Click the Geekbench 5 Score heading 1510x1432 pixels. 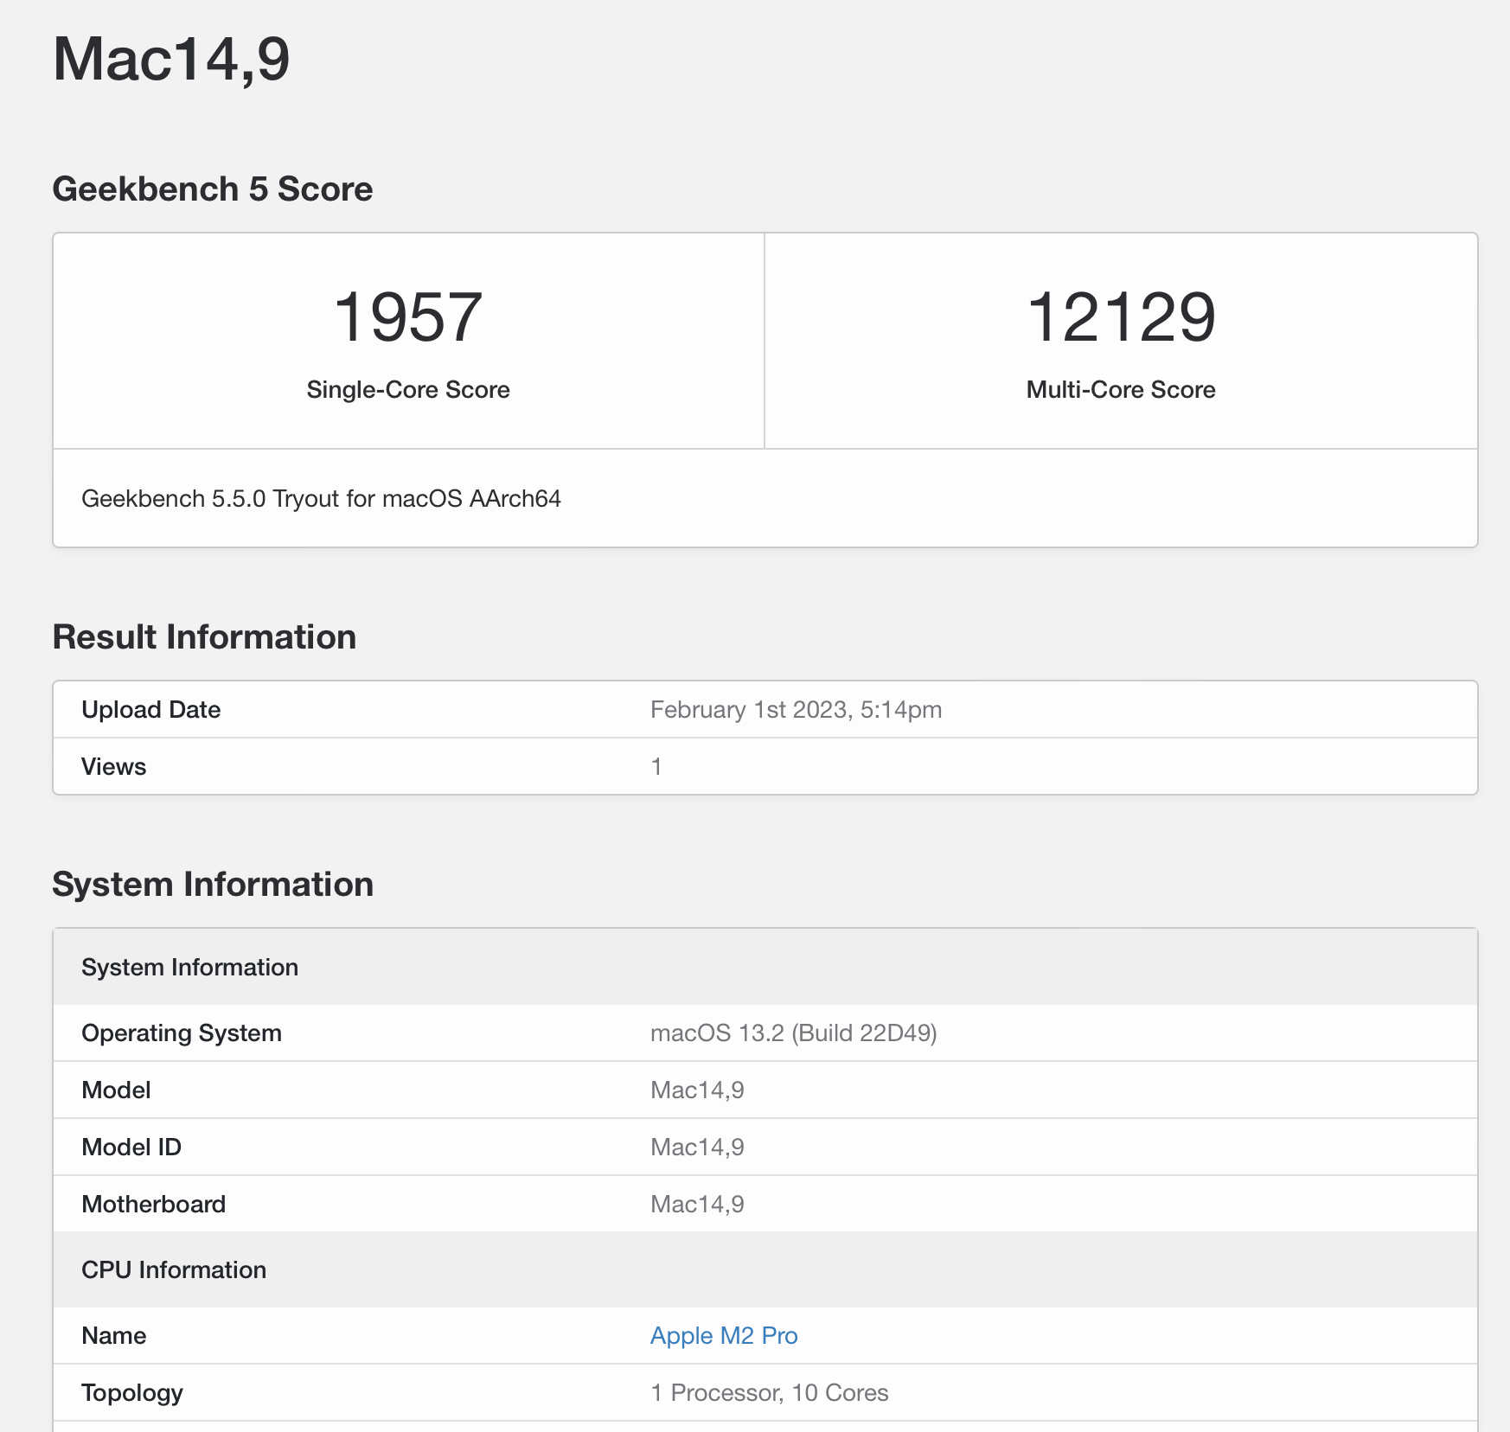[212, 189]
